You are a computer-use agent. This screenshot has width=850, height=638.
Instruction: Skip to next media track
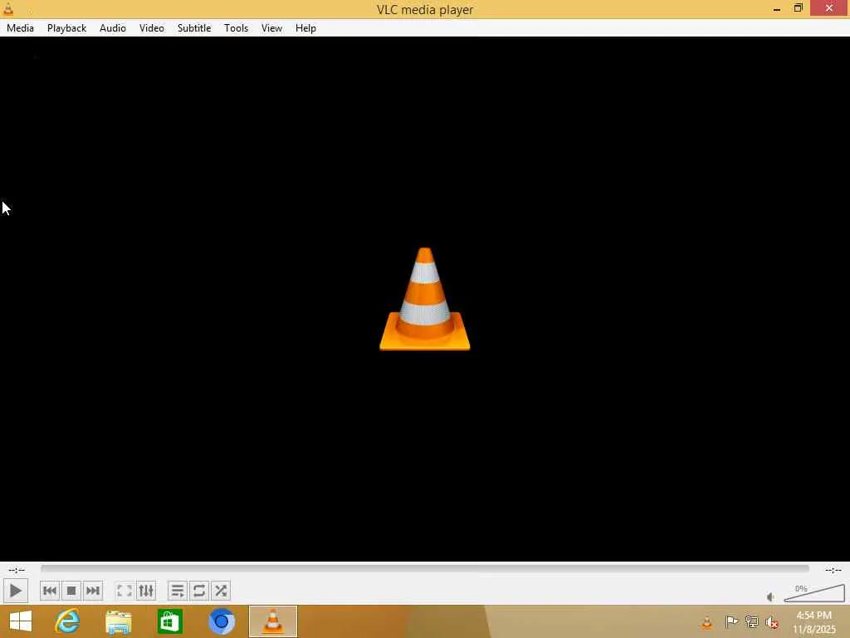tap(93, 591)
